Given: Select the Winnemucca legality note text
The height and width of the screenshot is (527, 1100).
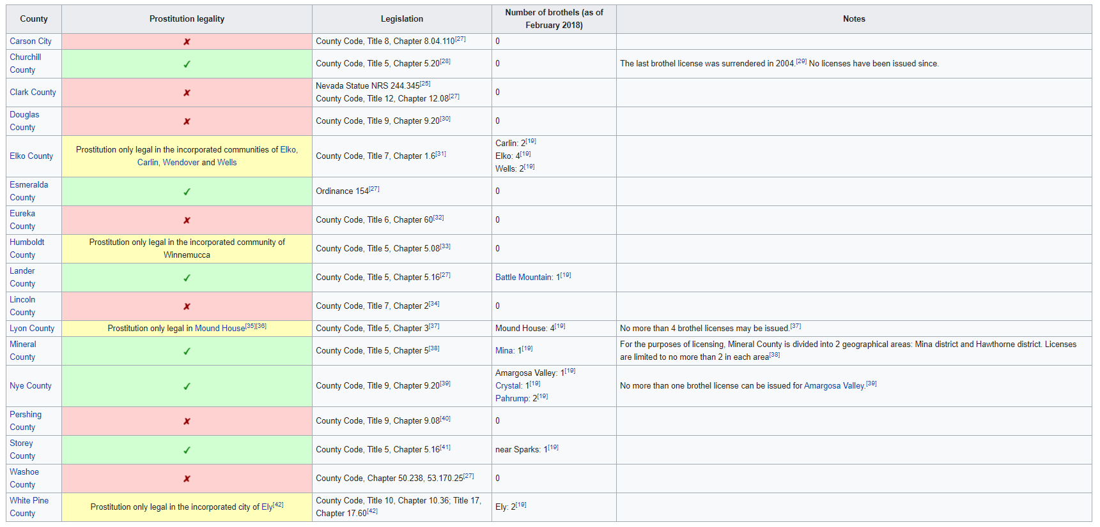Looking at the screenshot, I should [187, 249].
